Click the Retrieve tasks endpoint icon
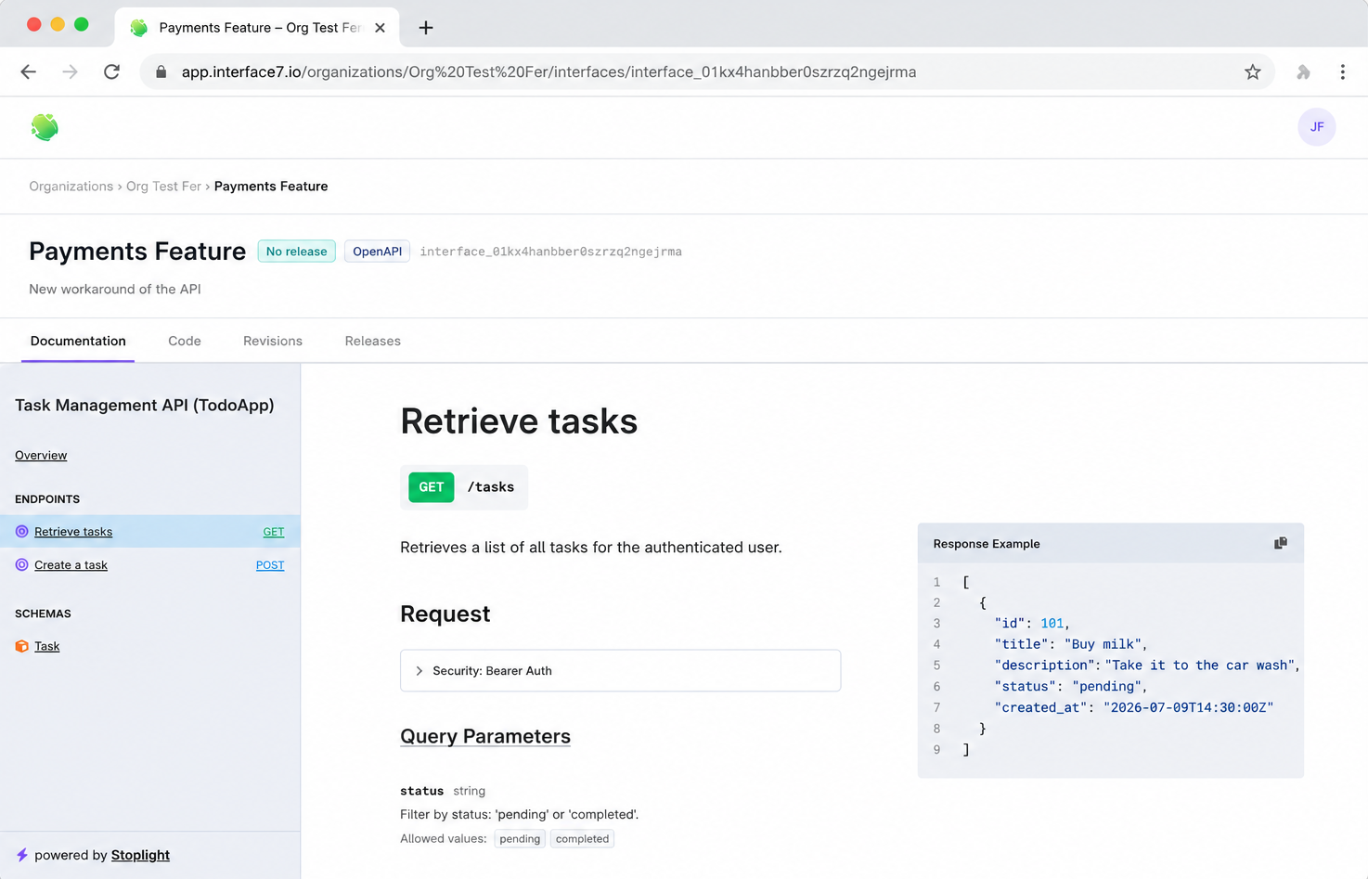Screen dimensions: 1368x879 [21, 532]
